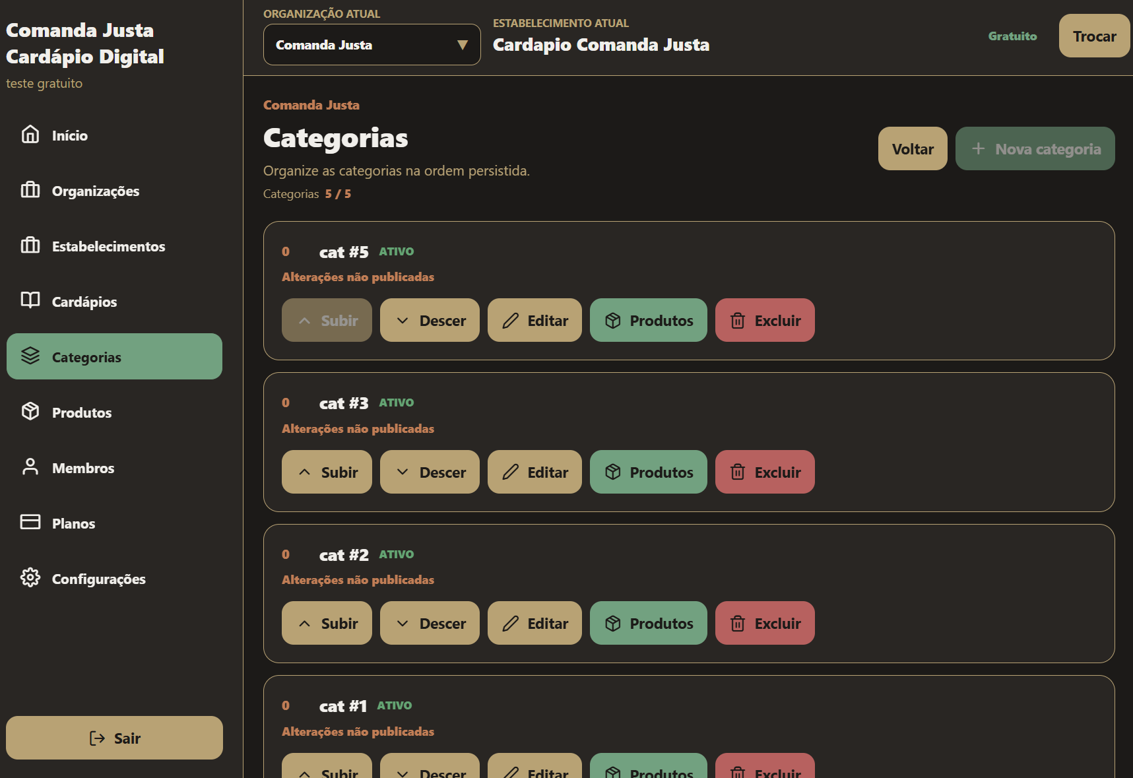The width and height of the screenshot is (1133, 778).
Task: Move cat #2 up with Subir
Action: pyautogui.click(x=327, y=623)
